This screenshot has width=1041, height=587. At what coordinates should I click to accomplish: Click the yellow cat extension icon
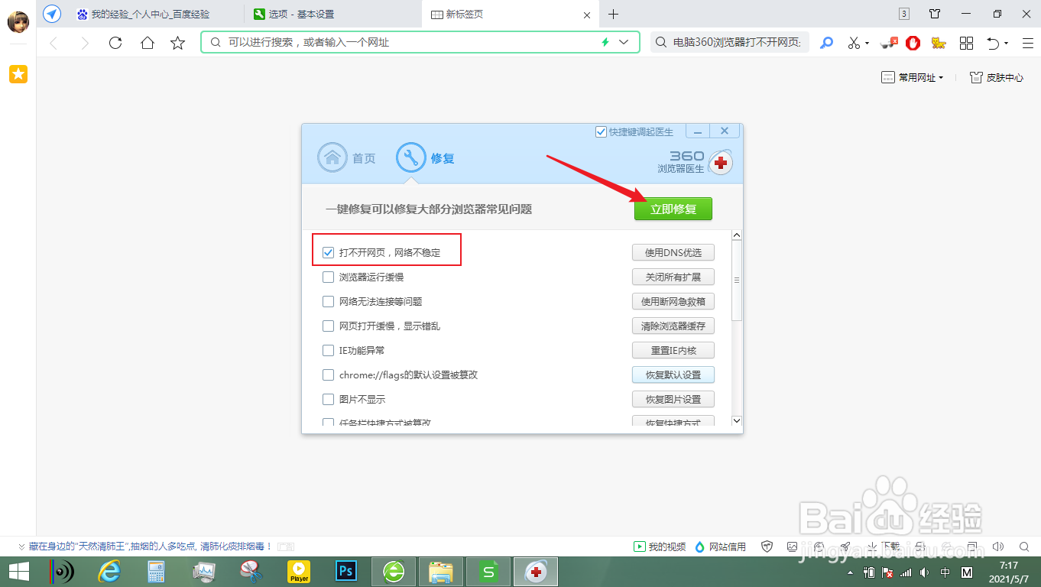point(939,43)
